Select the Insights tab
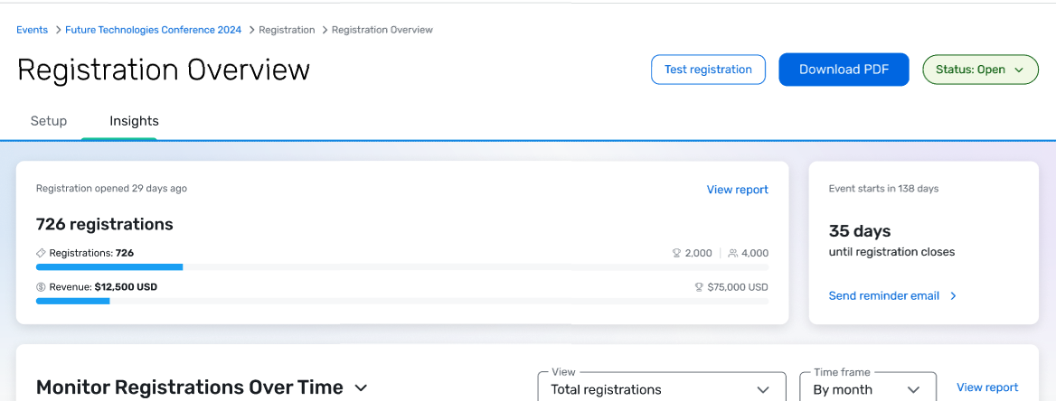 coord(134,121)
